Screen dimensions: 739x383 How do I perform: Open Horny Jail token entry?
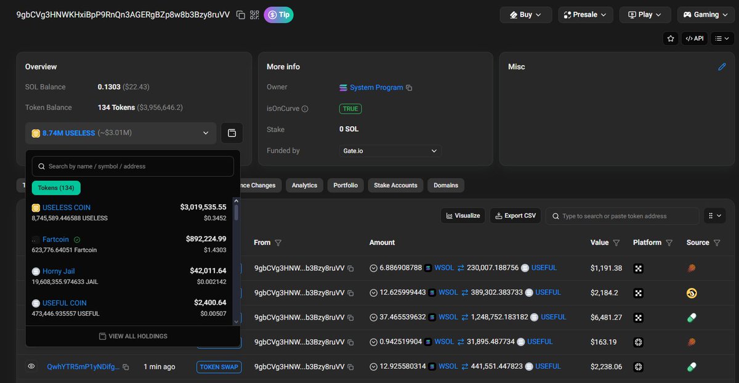tap(59, 271)
